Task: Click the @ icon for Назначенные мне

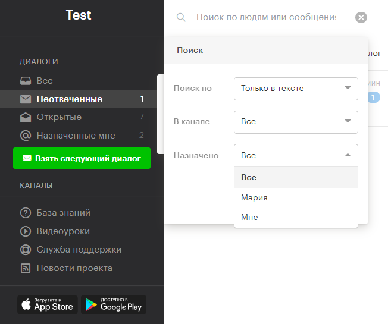Action: coord(26,136)
